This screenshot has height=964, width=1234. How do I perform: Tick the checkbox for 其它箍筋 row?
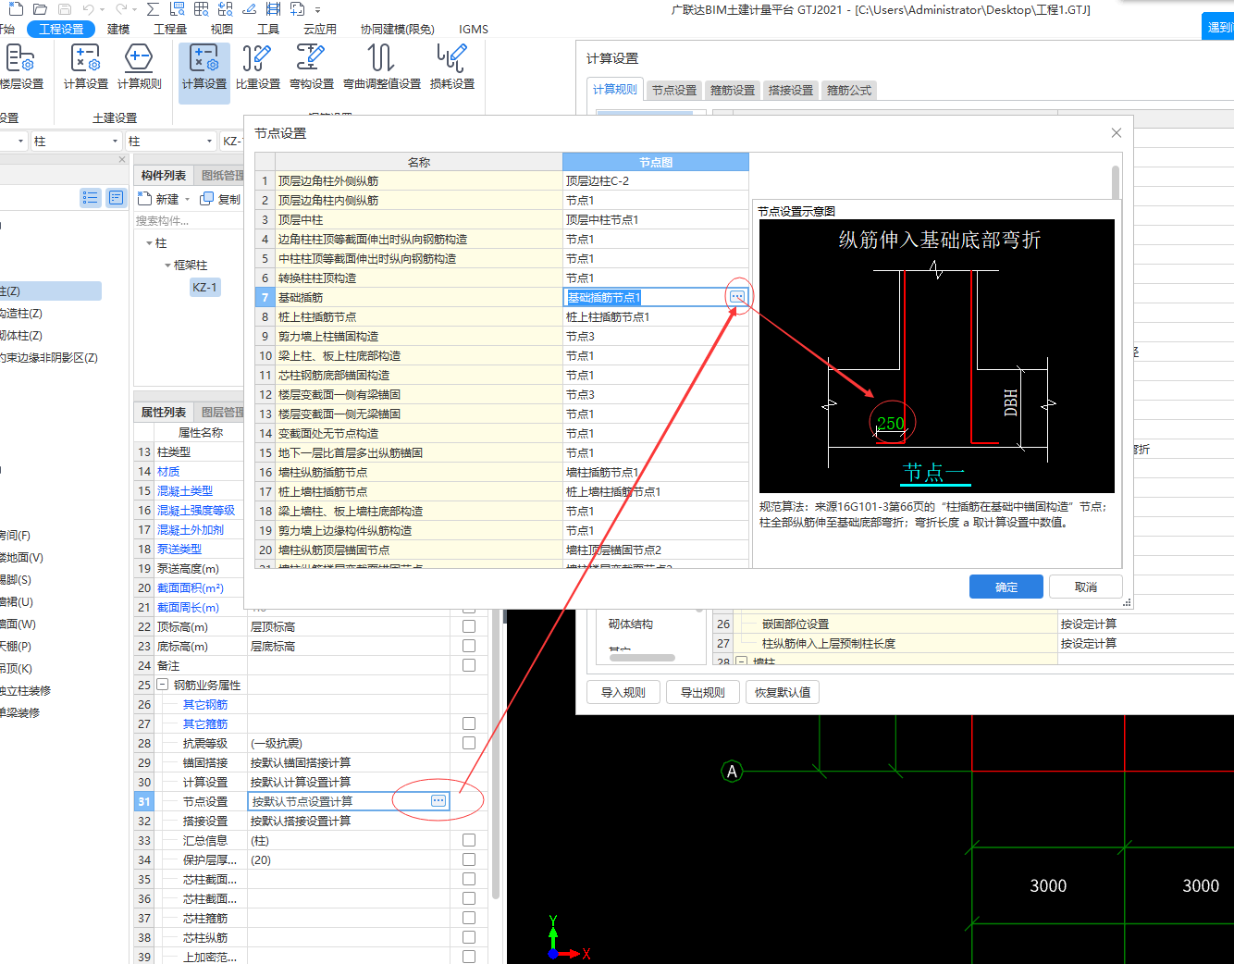tap(469, 723)
